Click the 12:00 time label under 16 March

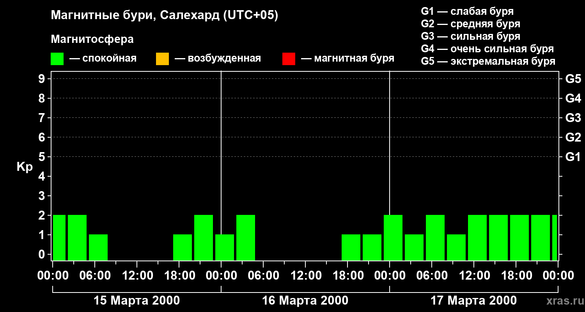pyautogui.click(x=305, y=276)
